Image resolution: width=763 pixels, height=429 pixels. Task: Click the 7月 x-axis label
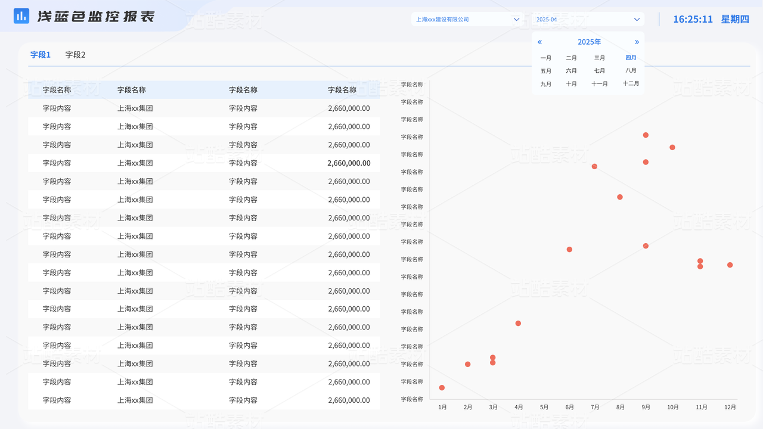click(595, 408)
